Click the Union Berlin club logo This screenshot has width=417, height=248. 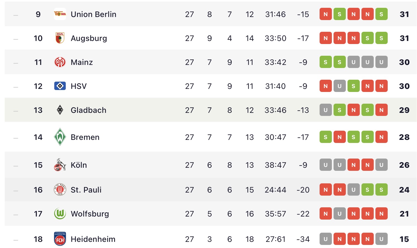click(x=60, y=14)
